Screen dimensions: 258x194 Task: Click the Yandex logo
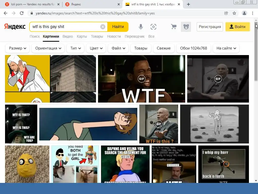pyautogui.click(x=15, y=27)
